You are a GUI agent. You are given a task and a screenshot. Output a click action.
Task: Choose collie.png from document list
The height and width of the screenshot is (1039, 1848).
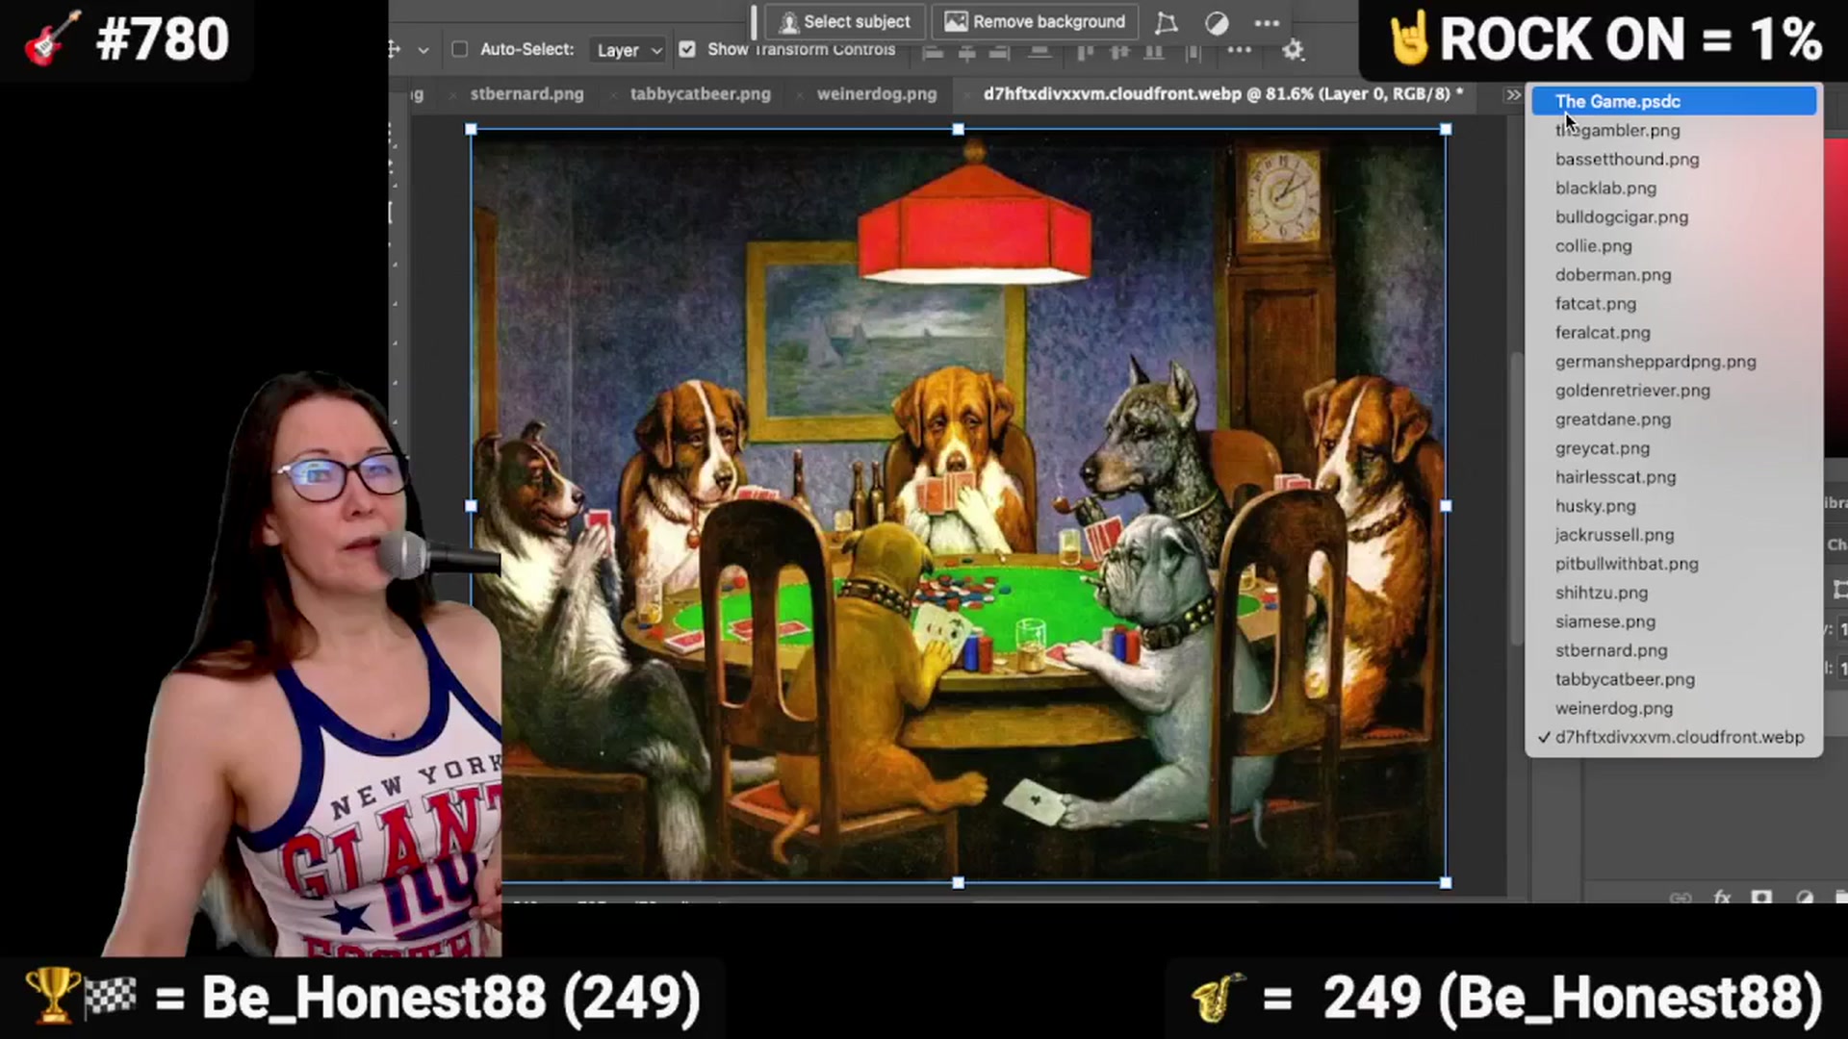[x=1674, y=245]
